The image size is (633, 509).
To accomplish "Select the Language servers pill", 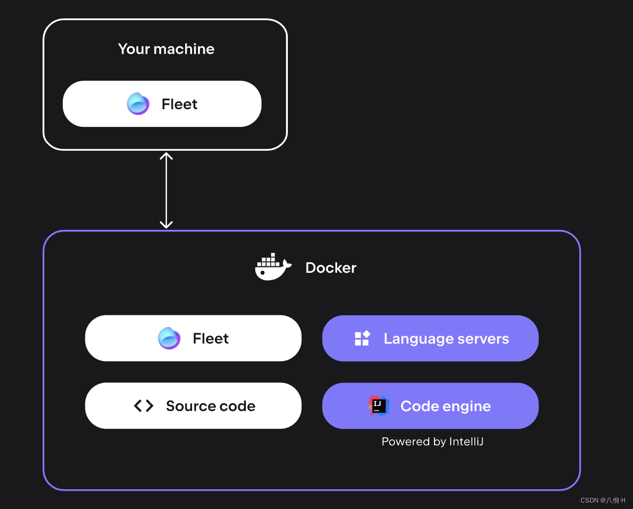I will (430, 338).
